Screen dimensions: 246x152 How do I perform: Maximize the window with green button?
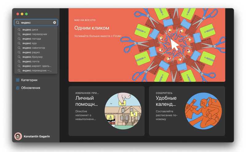point(26,14)
